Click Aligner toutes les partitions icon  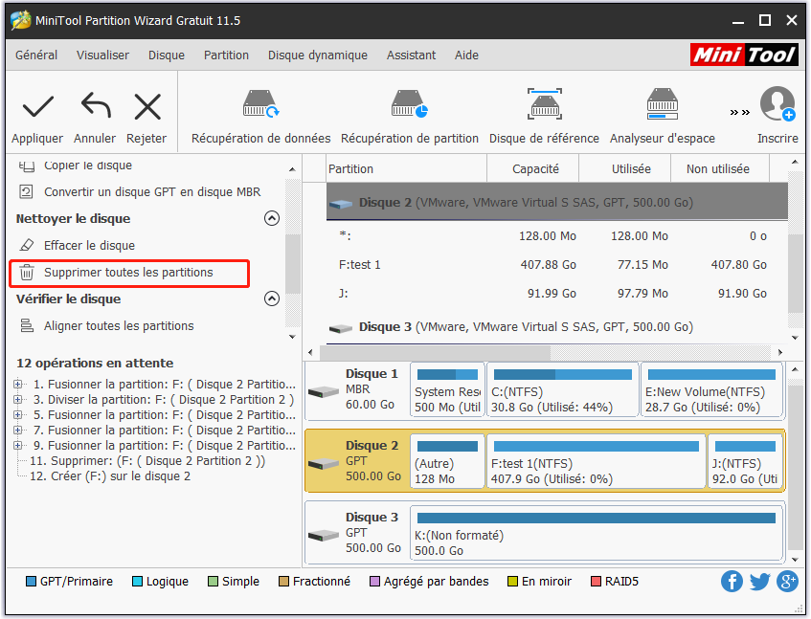(27, 325)
